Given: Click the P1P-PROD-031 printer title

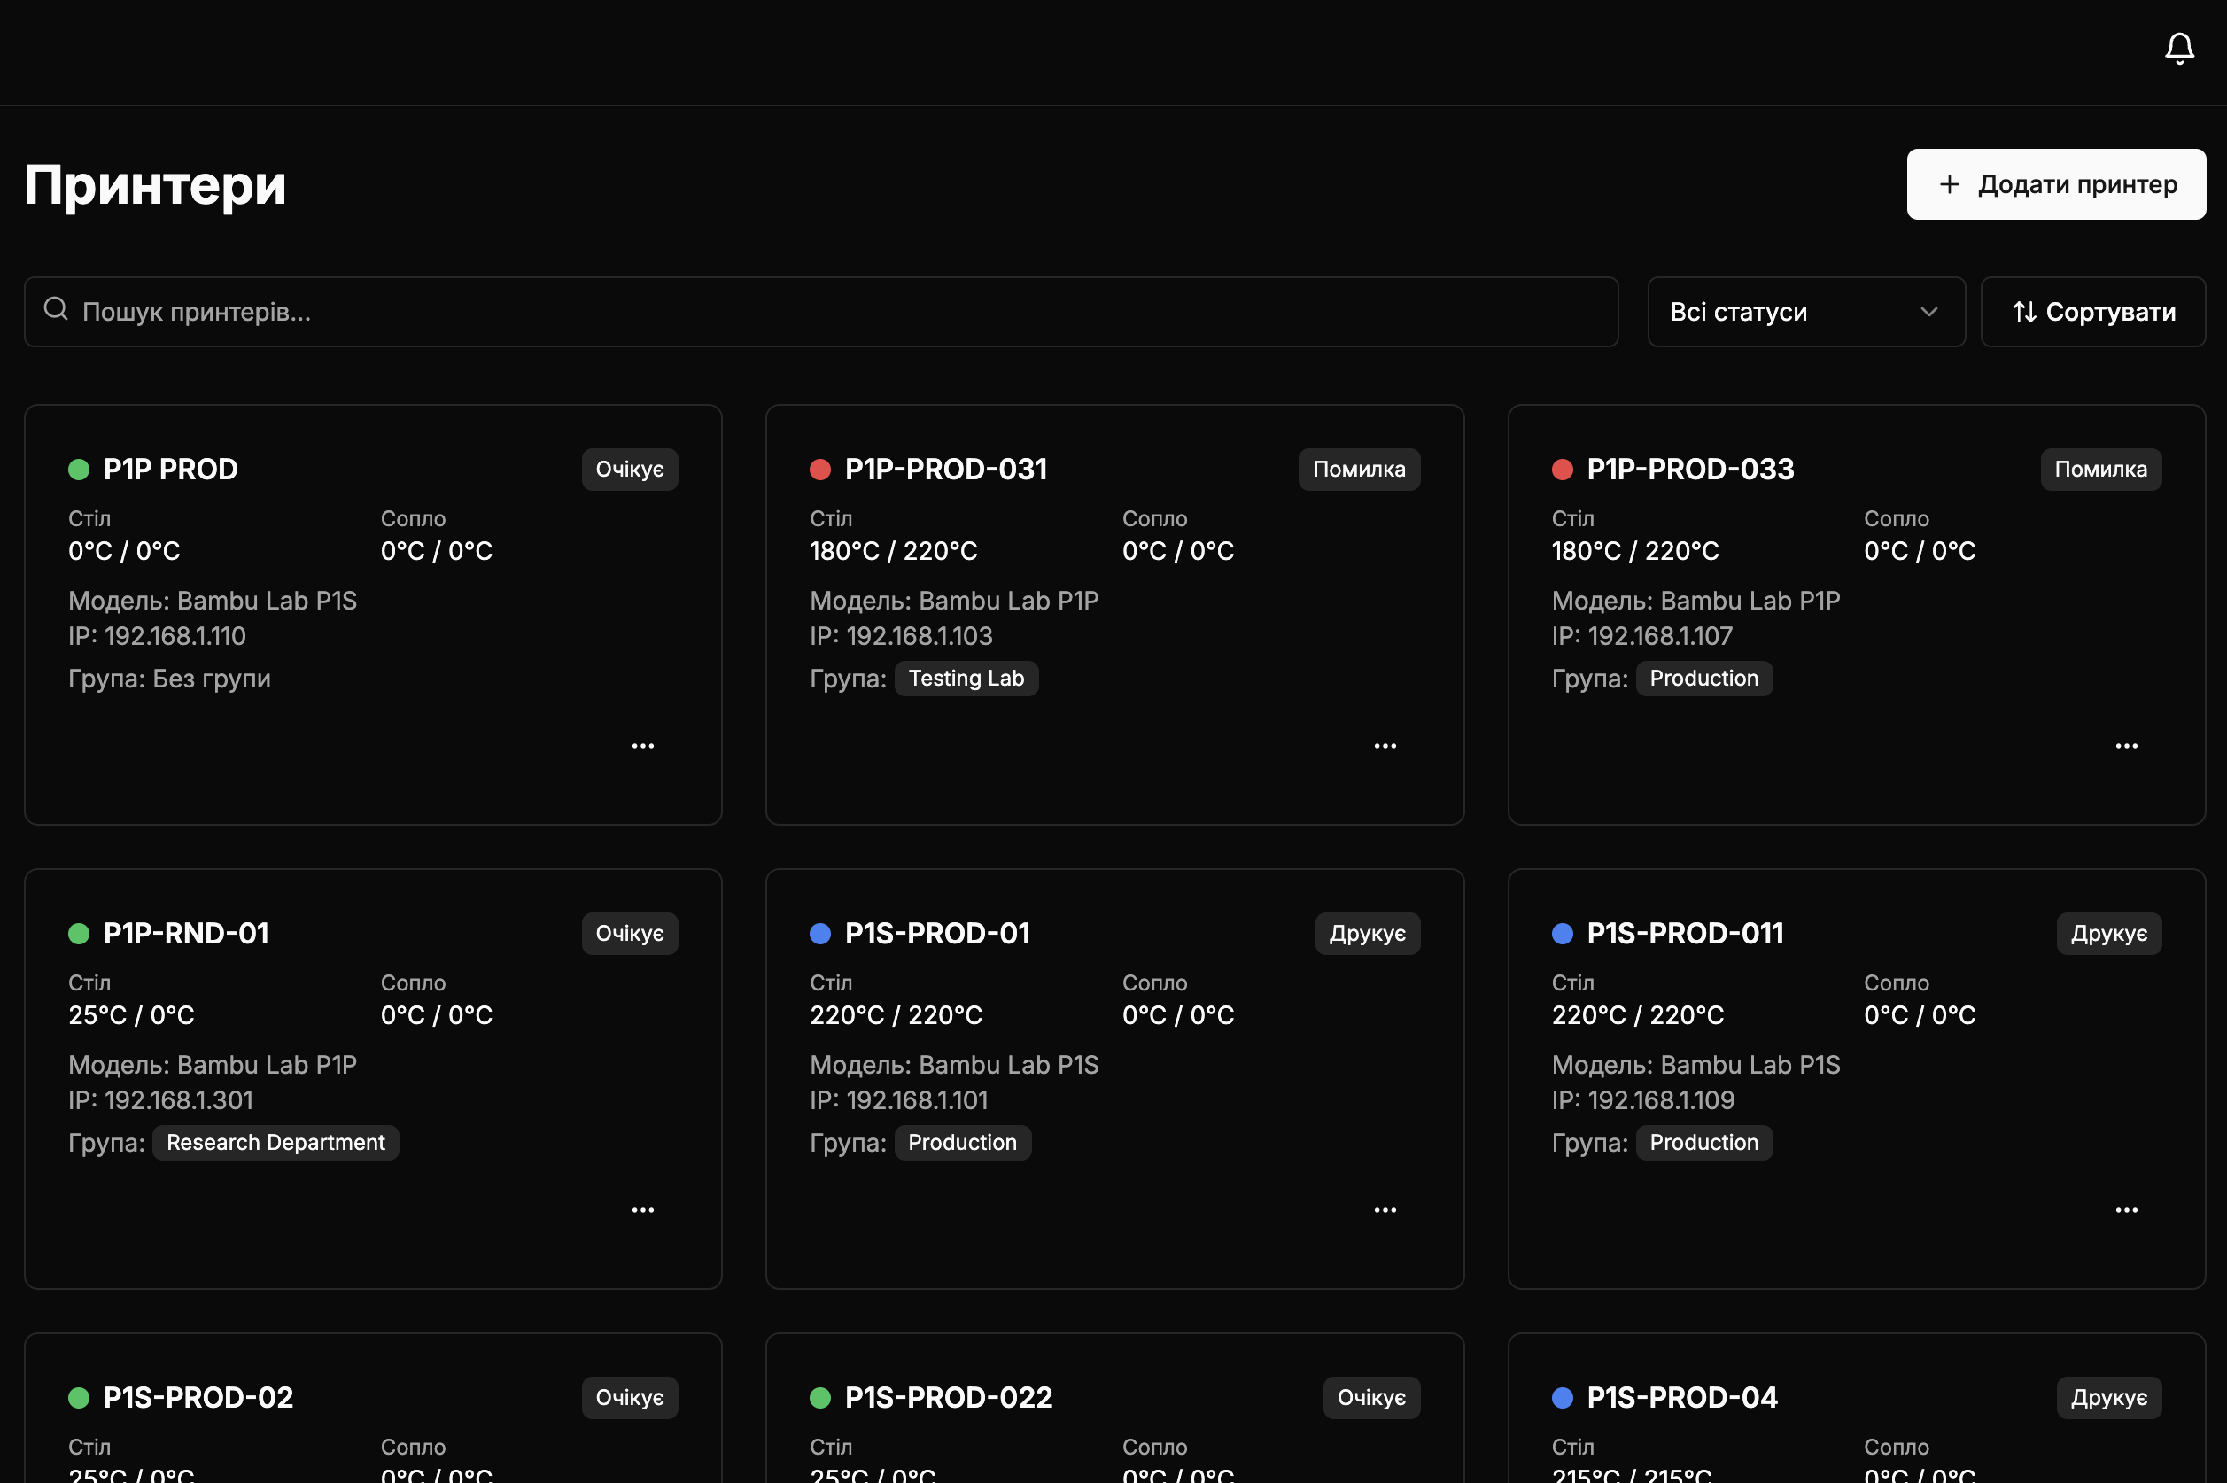Looking at the screenshot, I should pos(946,470).
